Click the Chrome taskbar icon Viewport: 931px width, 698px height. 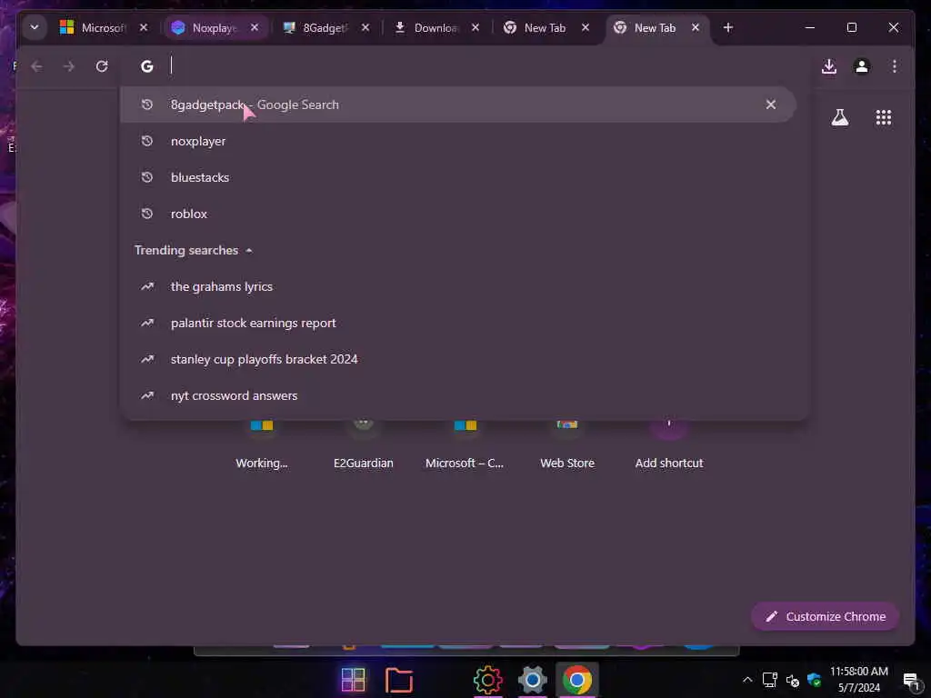click(x=577, y=680)
